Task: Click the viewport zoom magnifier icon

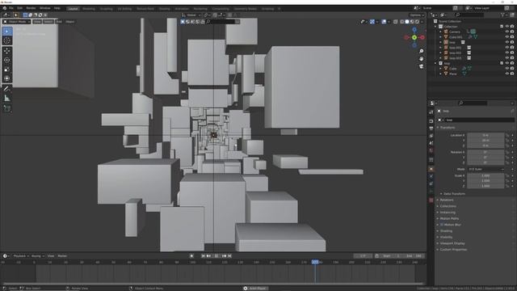Action: 422,51
